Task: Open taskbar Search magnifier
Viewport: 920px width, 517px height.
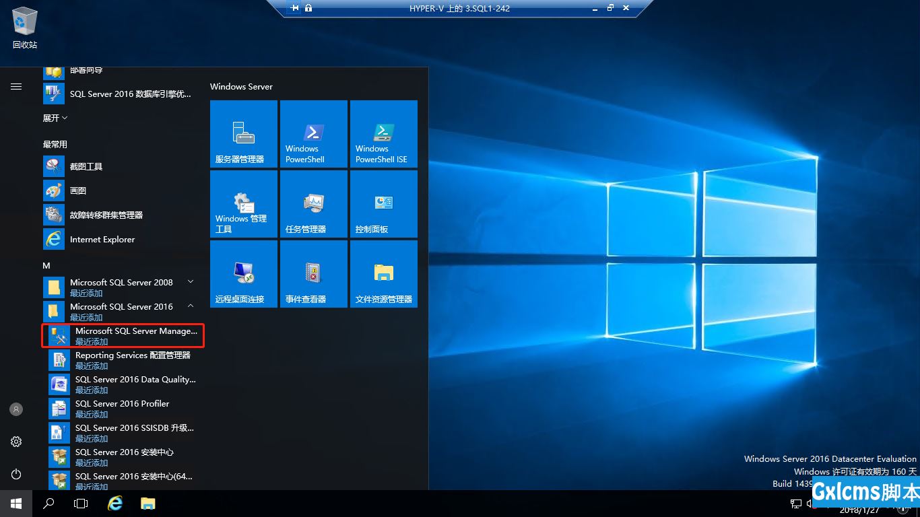Action: pyautogui.click(x=48, y=504)
